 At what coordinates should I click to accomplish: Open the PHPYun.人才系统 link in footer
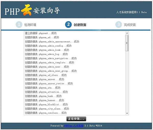tap(74, 126)
